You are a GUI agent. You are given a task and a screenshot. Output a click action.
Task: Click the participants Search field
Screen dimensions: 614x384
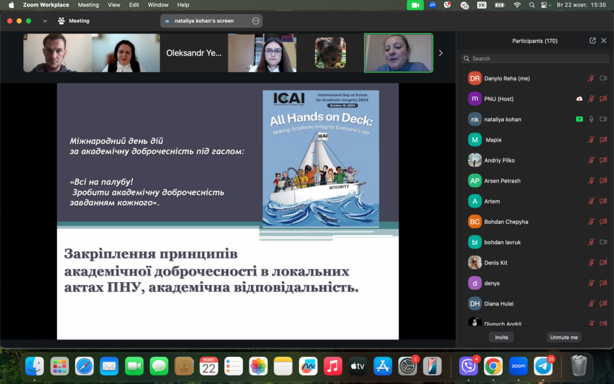[535, 58]
